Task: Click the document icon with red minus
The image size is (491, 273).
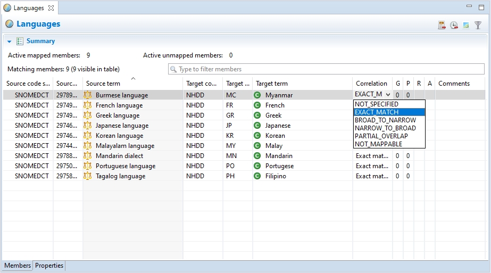Action: pos(442,25)
